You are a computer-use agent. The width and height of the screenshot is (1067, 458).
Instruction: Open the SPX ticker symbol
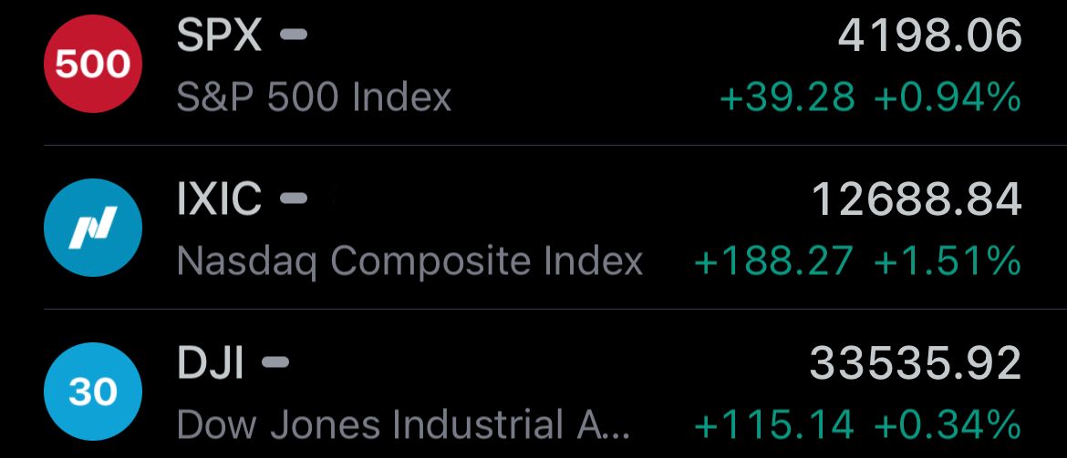[219, 35]
